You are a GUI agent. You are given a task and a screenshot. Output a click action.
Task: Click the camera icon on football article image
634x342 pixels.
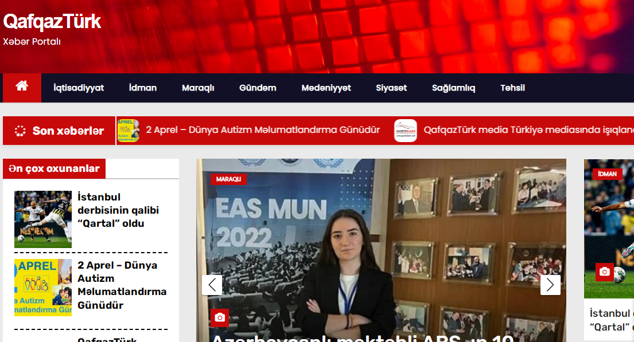pos(604,272)
